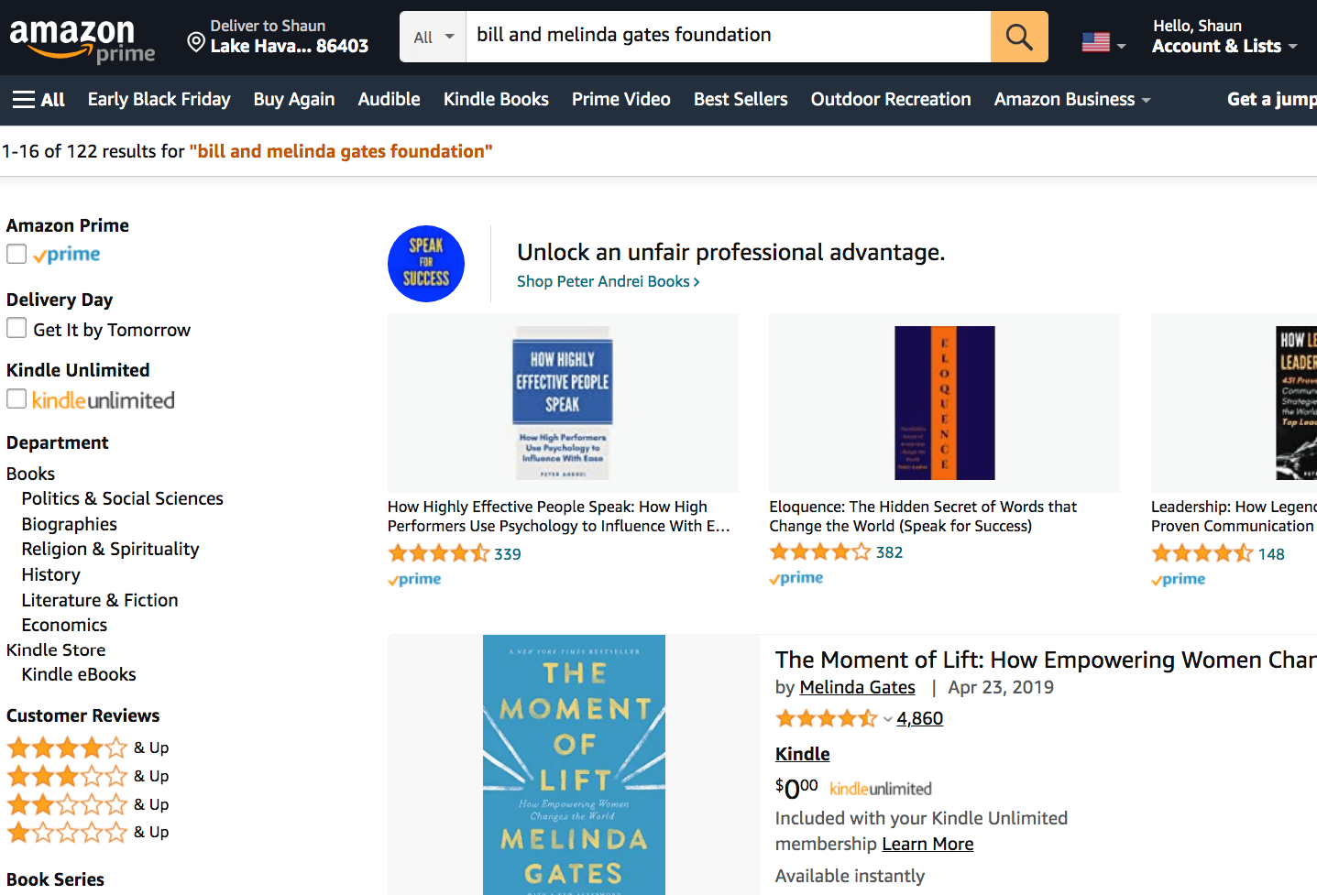This screenshot has width=1317, height=895.
Task: Filter by one star & up
Action: (x=88, y=832)
